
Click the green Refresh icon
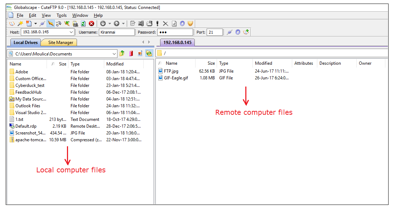point(83,24)
